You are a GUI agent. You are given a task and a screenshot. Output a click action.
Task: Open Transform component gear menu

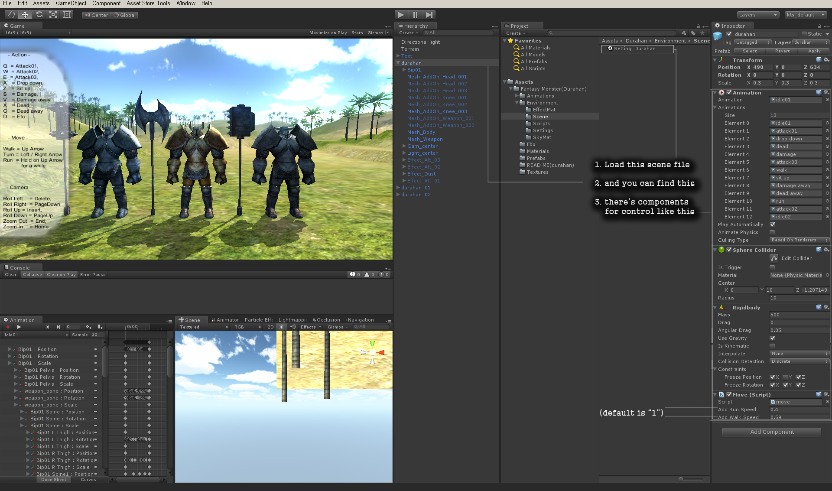826,60
